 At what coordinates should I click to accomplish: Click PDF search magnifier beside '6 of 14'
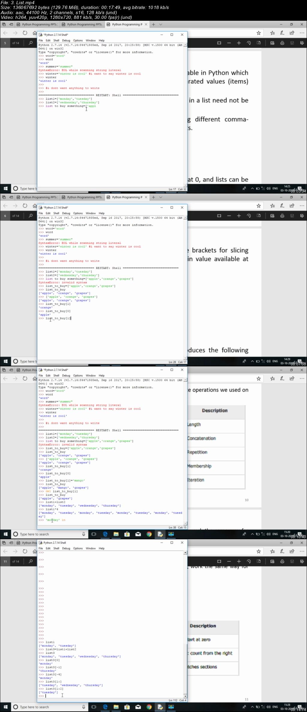[x=31, y=216]
